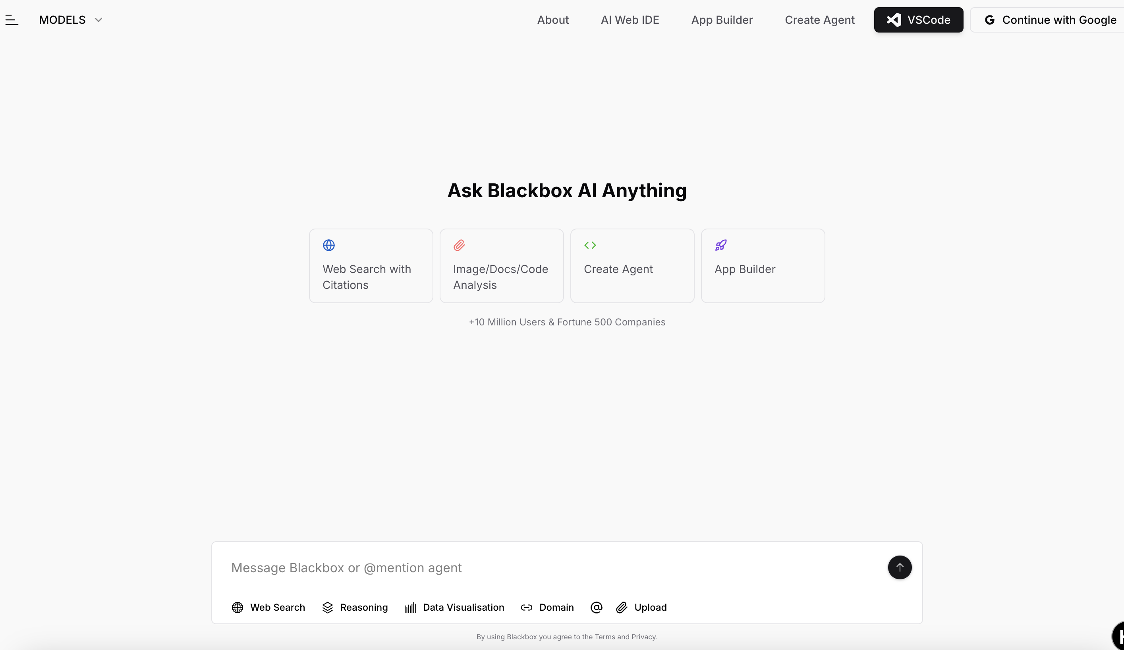Click the purple rocket icon
Viewport: 1124px width, 650px height.
721,245
